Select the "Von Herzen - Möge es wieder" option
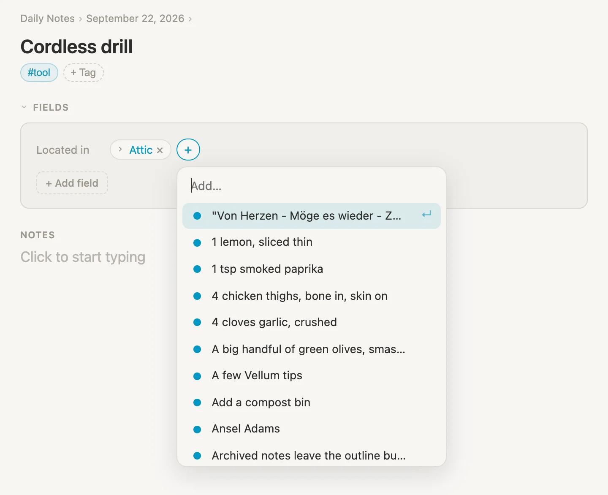This screenshot has width=608, height=495. click(x=312, y=216)
